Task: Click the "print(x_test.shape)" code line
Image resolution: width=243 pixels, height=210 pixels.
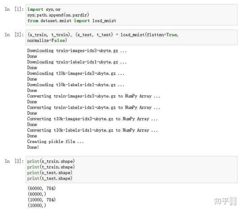Action: click(x=50, y=173)
